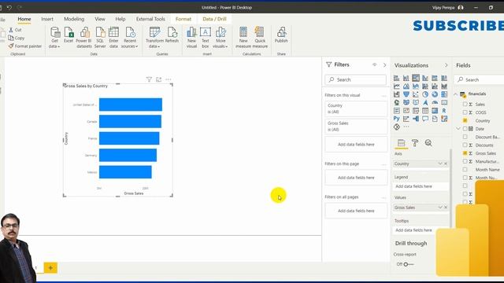The image size is (504, 283).
Task: Click the Filters pane search box
Action: point(355,79)
